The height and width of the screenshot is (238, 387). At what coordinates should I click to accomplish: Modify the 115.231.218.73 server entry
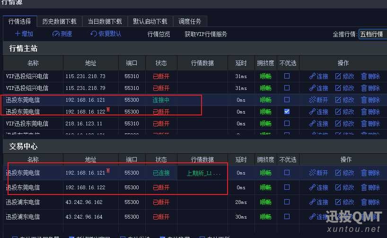click(x=344, y=76)
